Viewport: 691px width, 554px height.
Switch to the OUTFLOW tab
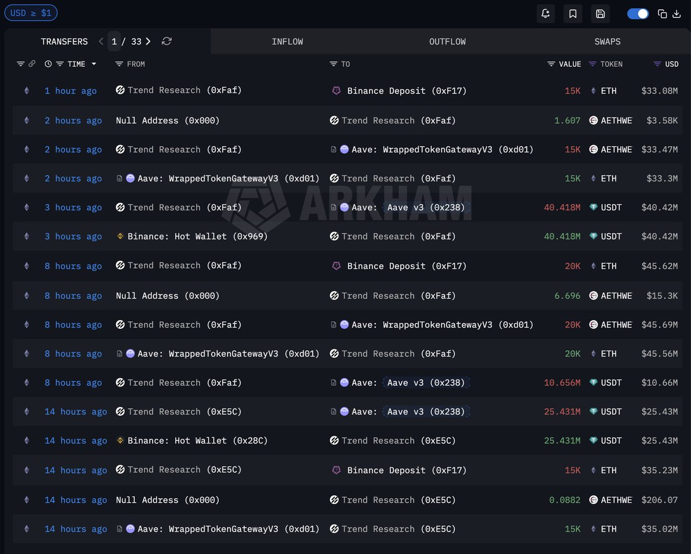[447, 41]
